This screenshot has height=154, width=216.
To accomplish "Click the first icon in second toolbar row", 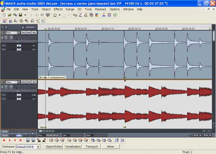I will coord(5,21).
